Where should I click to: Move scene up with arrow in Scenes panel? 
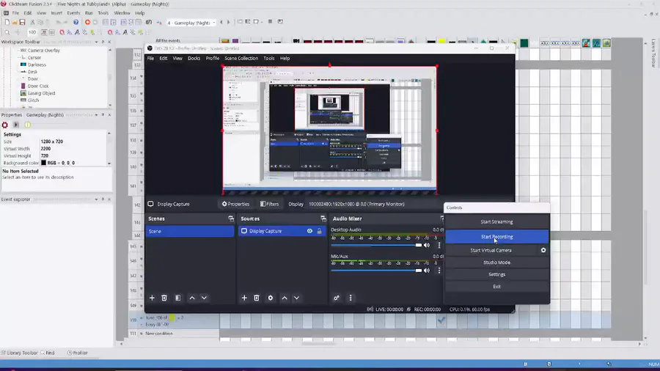coord(192,298)
